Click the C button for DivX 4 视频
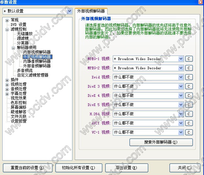The image size is (204, 175). [x=189, y=96]
